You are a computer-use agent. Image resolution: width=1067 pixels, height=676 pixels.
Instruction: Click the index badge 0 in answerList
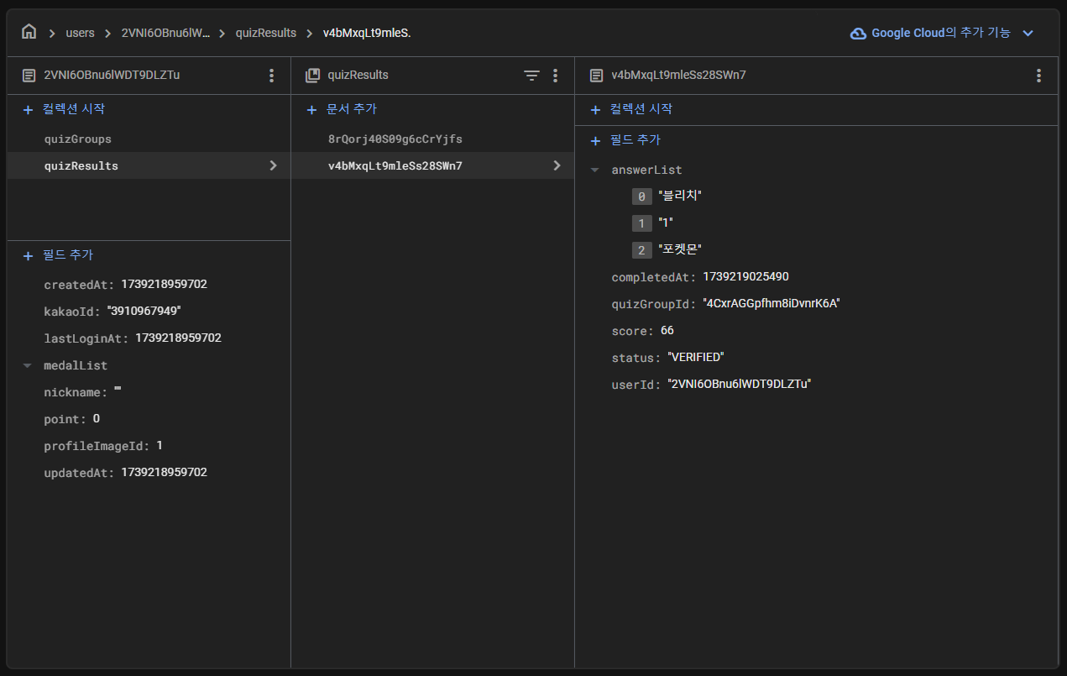point(641,197)
